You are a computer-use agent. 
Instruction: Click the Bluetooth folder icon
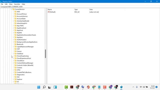coord(15,44)
